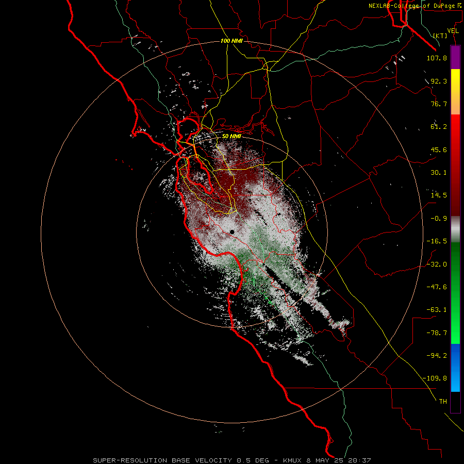Select the 30.1 velocity scale value
Viewport: 464px width, 464px height.
439,173
